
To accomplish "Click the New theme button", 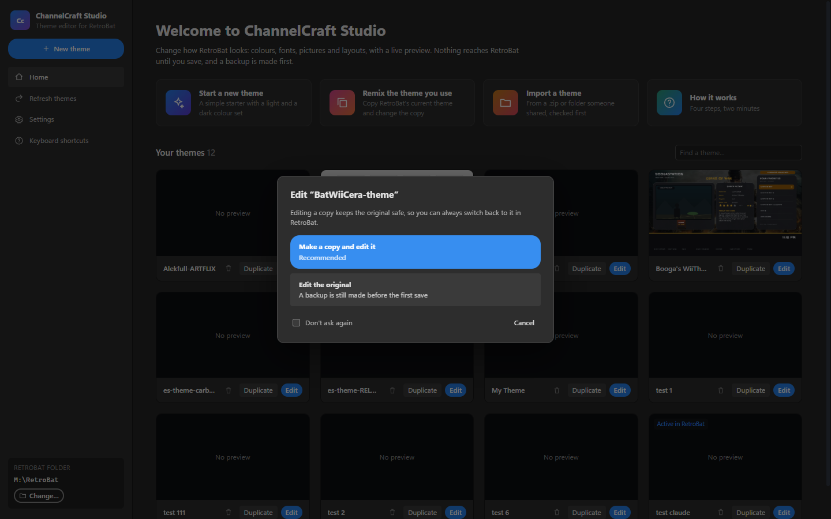I will pyautogui.click(x=66, y=49).
